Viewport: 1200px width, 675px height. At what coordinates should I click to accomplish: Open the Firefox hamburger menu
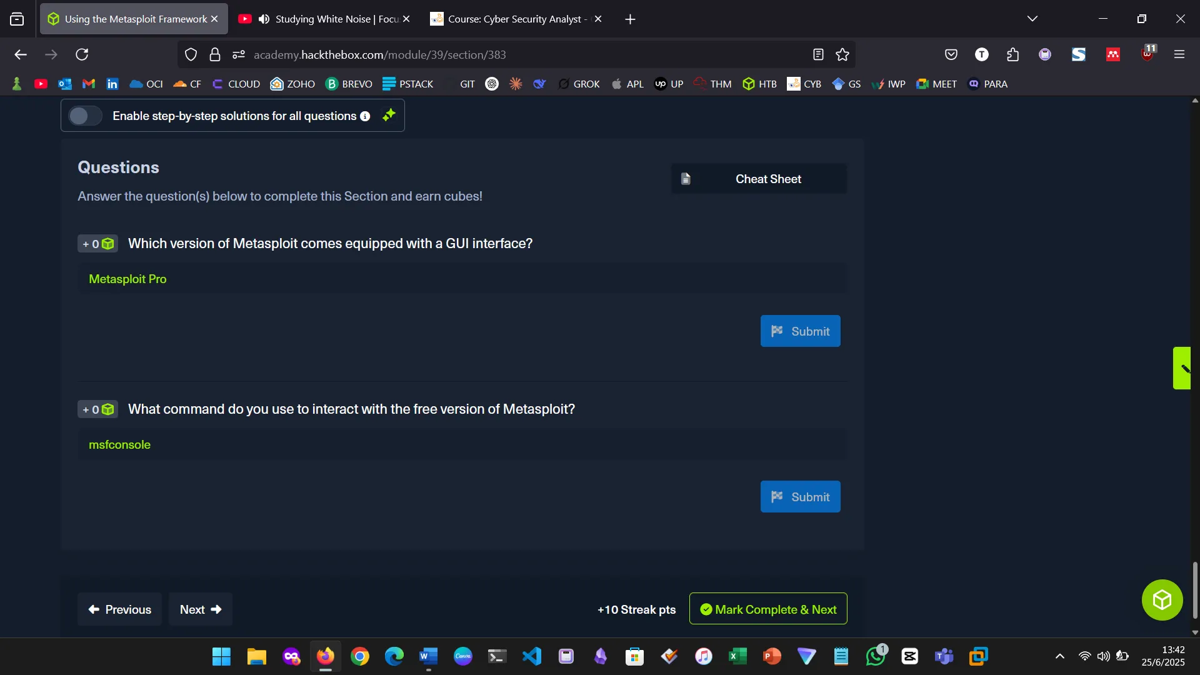[x=1180, y=54]
